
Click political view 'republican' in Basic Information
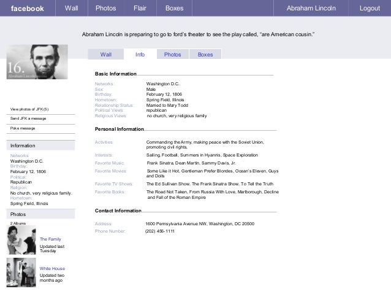point(156,110)
